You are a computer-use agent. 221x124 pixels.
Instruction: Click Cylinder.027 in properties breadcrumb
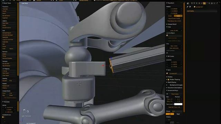click(x=199, y=7)
